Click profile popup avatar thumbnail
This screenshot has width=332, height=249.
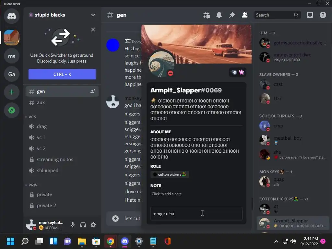click(x=161, y=64)
